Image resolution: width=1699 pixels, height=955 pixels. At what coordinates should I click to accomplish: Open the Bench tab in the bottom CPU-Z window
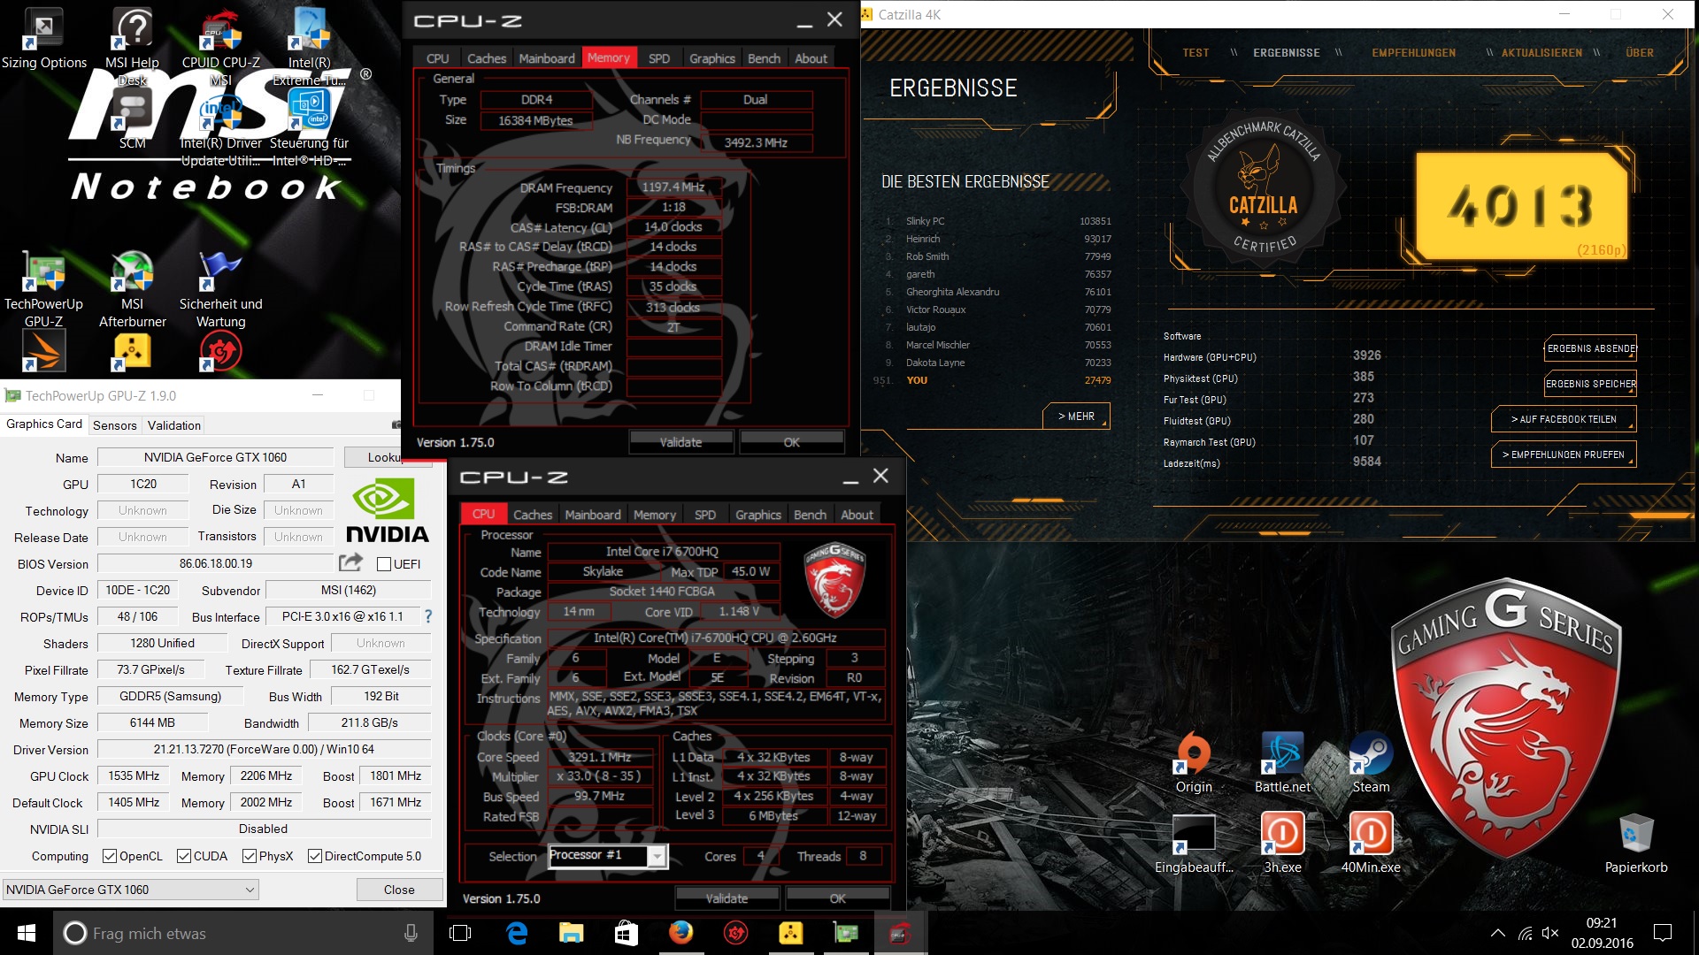tap(810, 515)
